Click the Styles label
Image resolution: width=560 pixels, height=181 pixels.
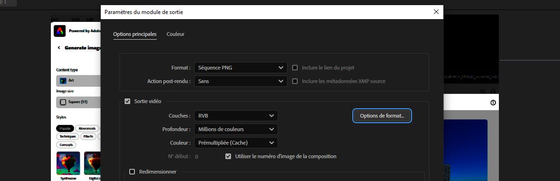click(x=61, y=117)
